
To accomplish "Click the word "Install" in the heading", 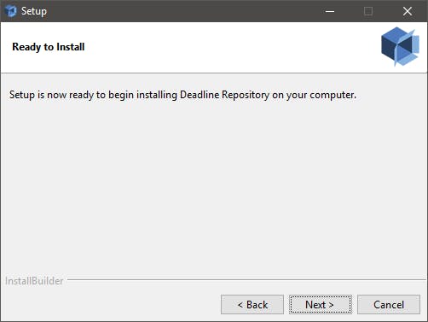I will pyautogui.click(x=71, y=47).
